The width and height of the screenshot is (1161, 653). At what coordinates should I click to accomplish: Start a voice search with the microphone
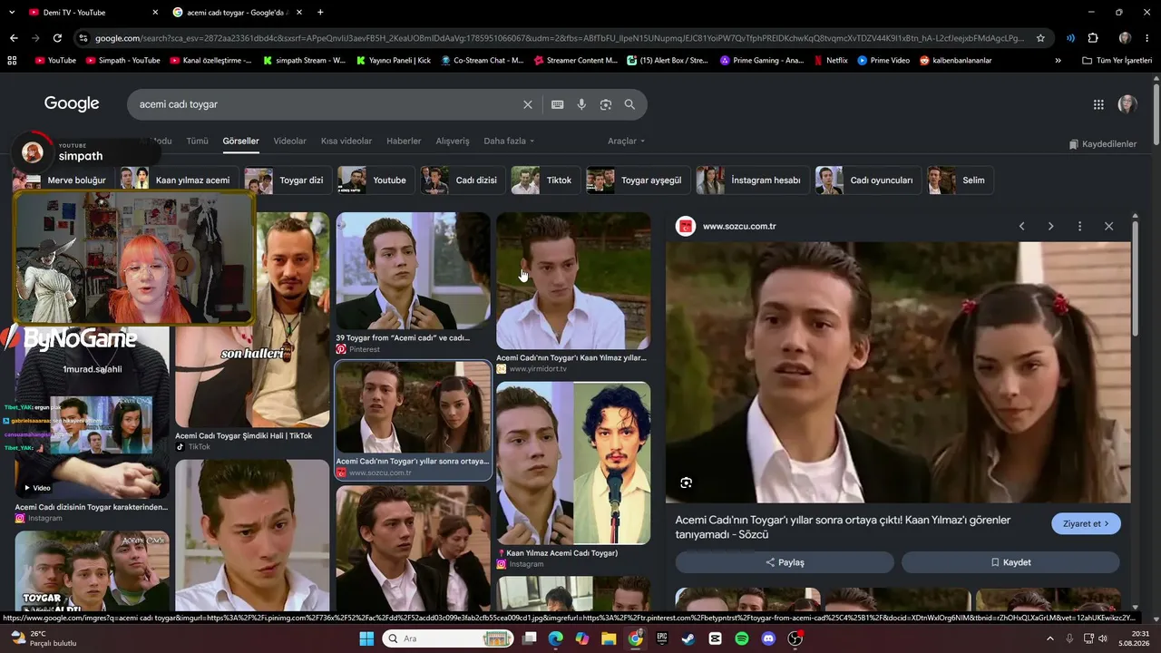(581, 104)
